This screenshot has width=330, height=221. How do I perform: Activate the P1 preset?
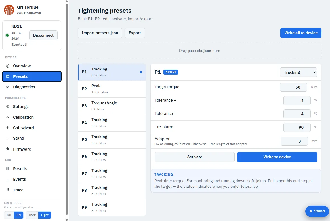tap(194, 157)
